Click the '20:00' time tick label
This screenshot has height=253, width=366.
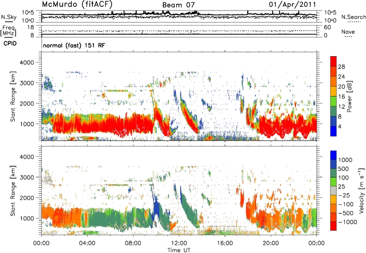click(x=271, y=243)
